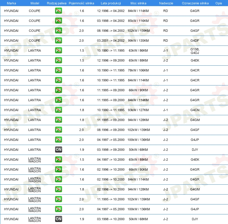Image resolution: width=228 pixels, height=224 pixels.
Task: Click the Moc silnika column header
Action: [138, 3]
